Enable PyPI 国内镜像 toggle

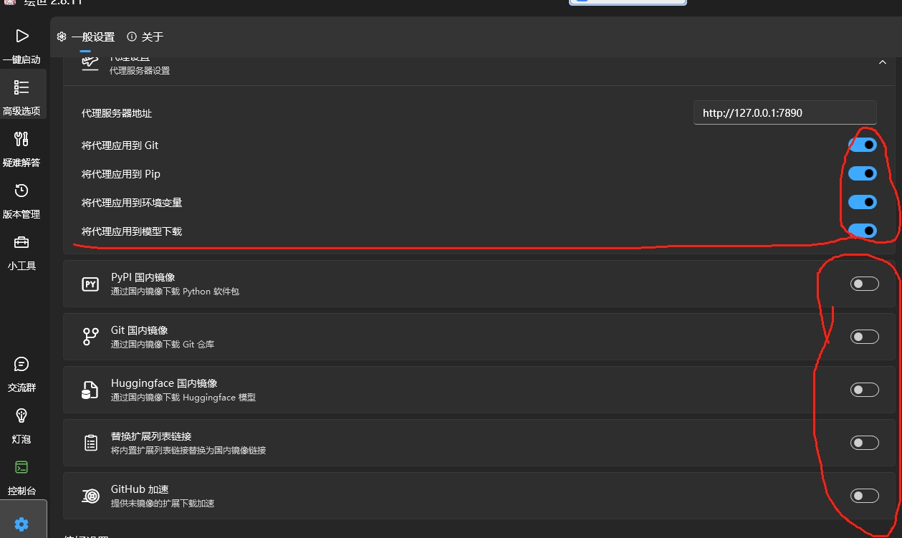click(x=864, y=284)
